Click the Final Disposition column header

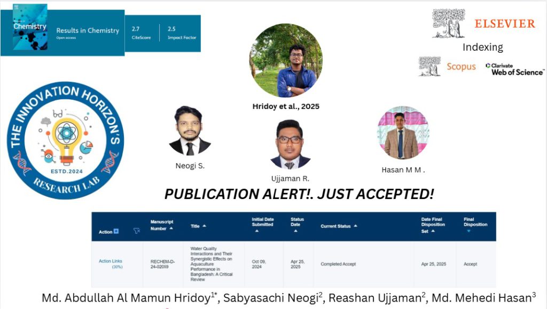475,222
